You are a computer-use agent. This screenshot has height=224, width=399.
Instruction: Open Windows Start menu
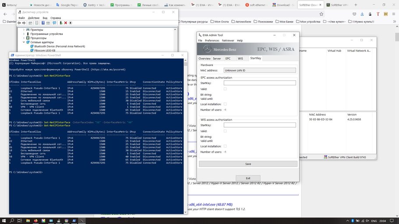[x=4, y=220]
